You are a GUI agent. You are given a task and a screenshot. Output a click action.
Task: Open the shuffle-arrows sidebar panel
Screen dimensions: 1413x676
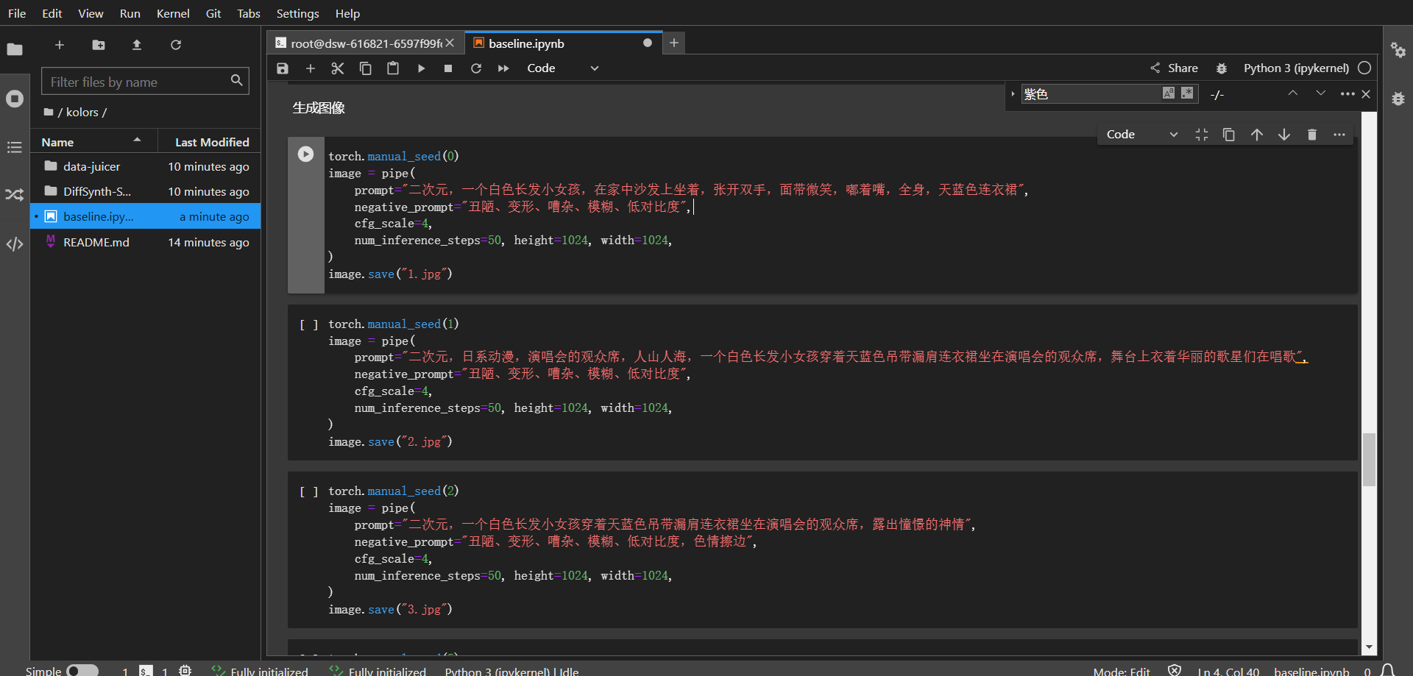15,195
